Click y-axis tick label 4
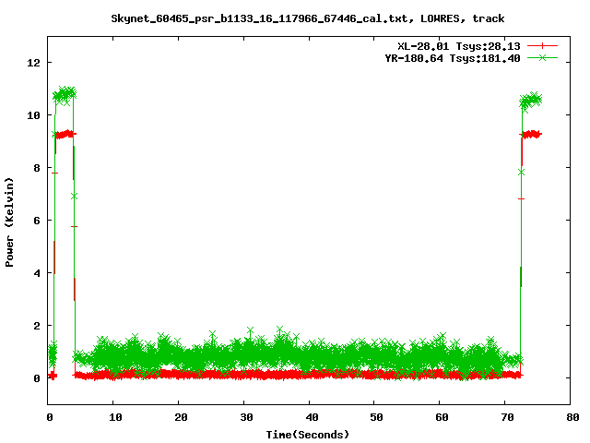The width and height of the screenshot is (590, 443). pos(37,273)
